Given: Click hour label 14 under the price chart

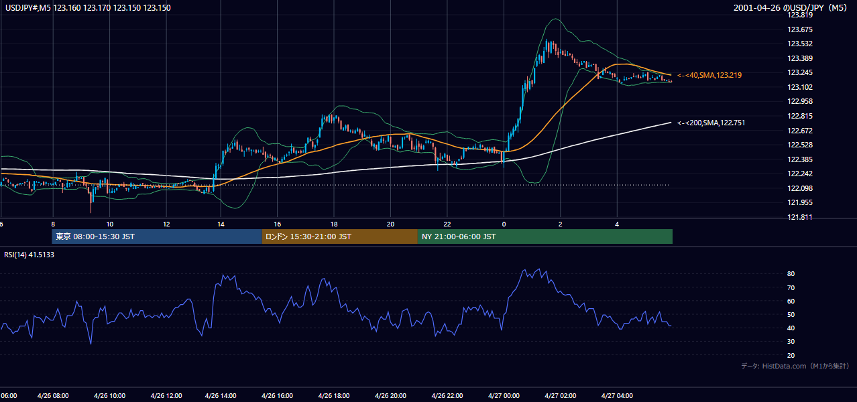Looking at the screenshot, I should point(221,224).
